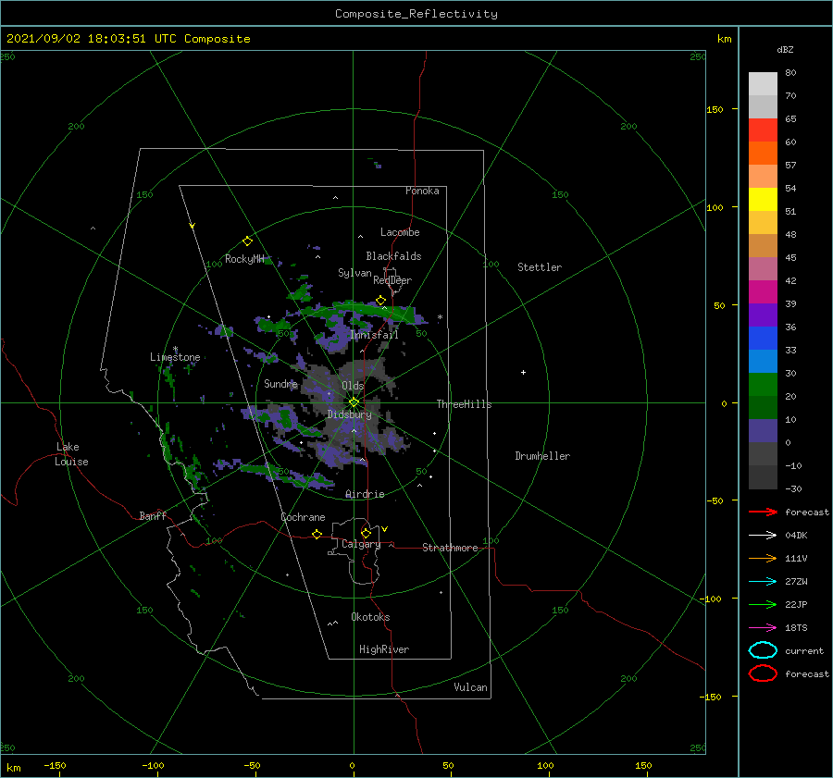Click the RedDeer city label
833x778 pixels.
click(x=392, y=280)
